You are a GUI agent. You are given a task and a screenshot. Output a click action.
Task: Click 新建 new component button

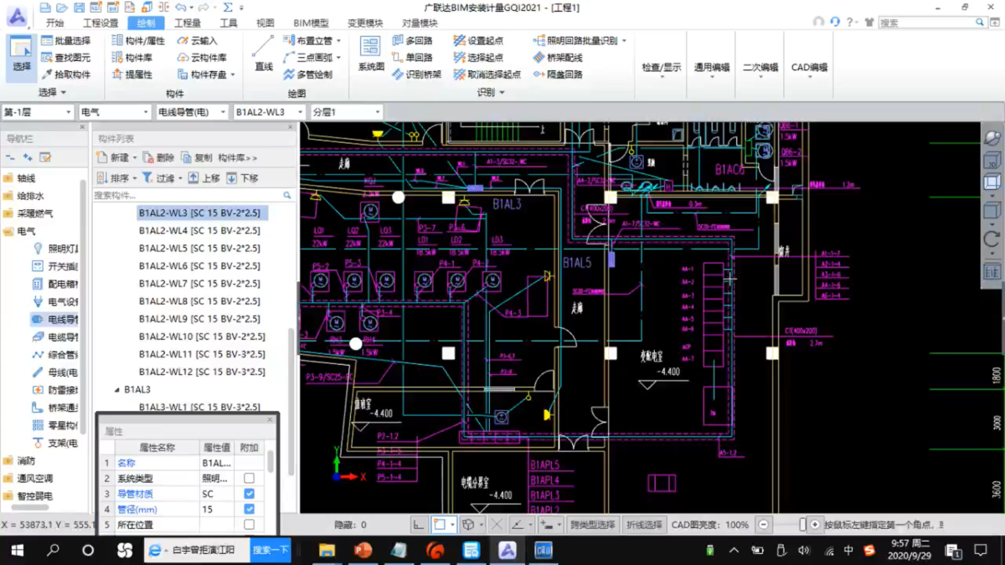click(113, 157)
